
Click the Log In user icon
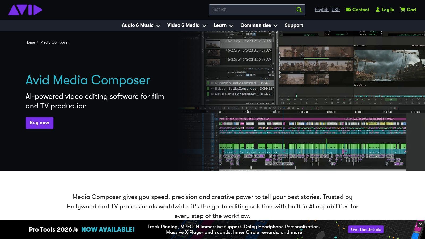378,10
